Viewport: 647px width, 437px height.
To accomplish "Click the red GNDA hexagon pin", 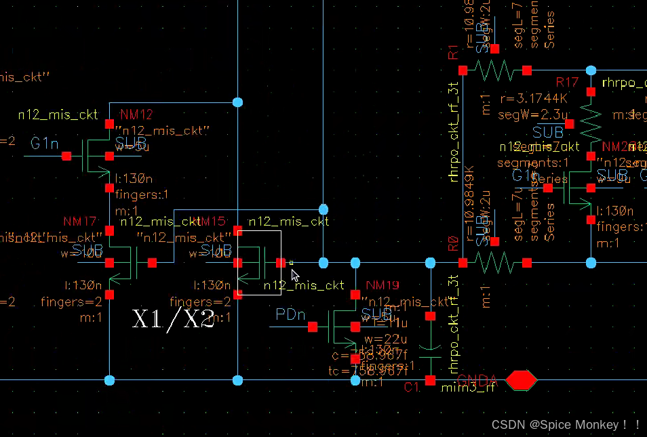I will click(521, 380).
